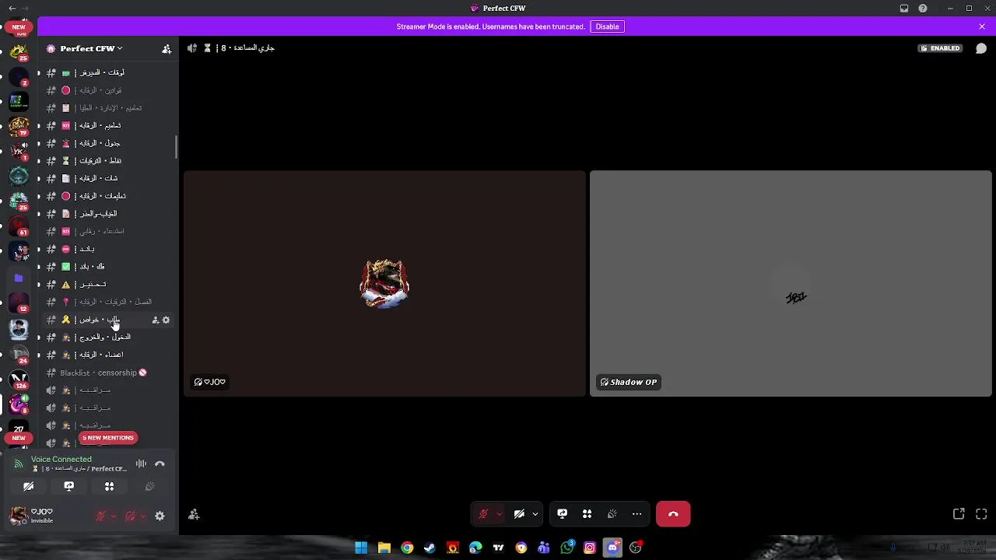Open Microsoft Teams from the taskbar
The width and height of the screenshot is (996, 560).
(544, 548)
